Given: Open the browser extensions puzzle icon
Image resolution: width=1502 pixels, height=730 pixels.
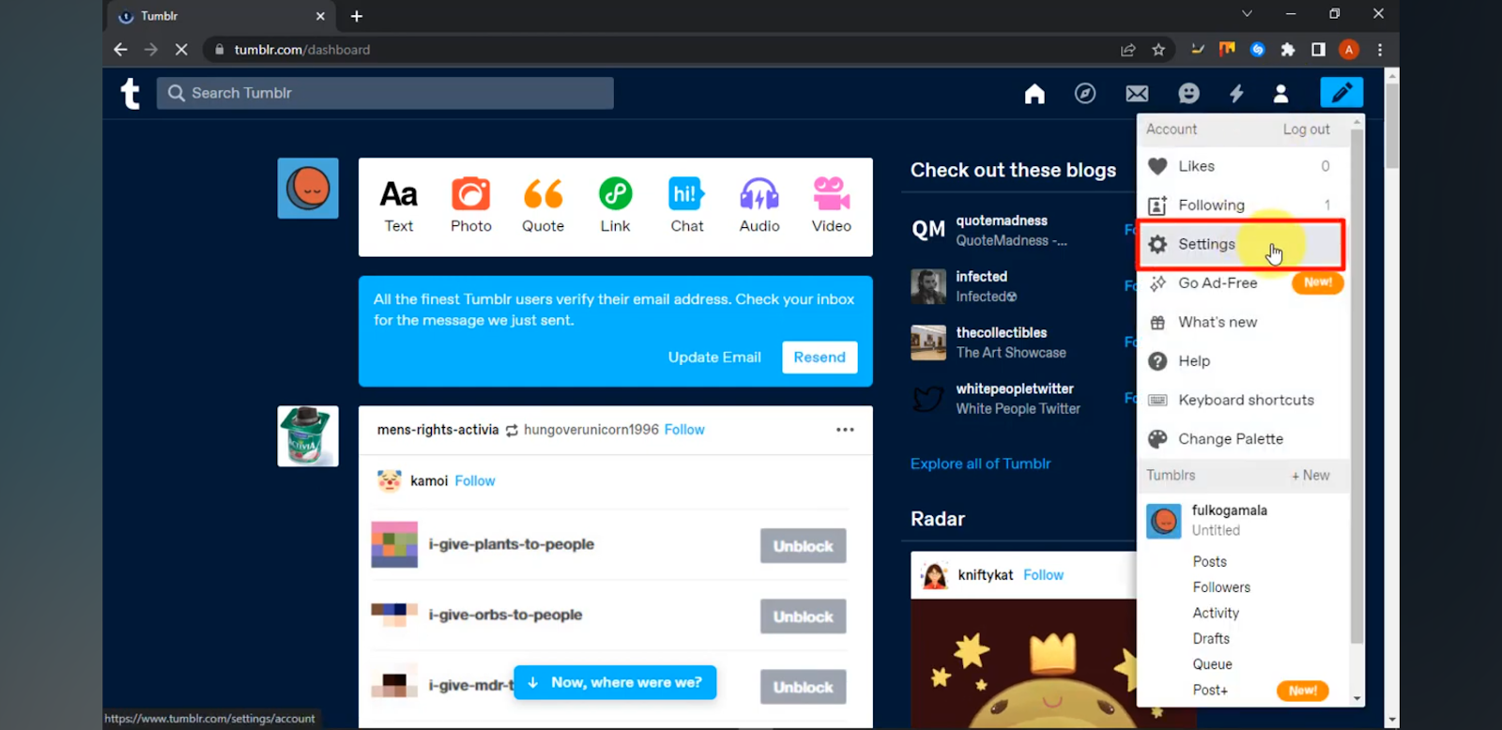Looking at the screenshot, I should 1288,50.
